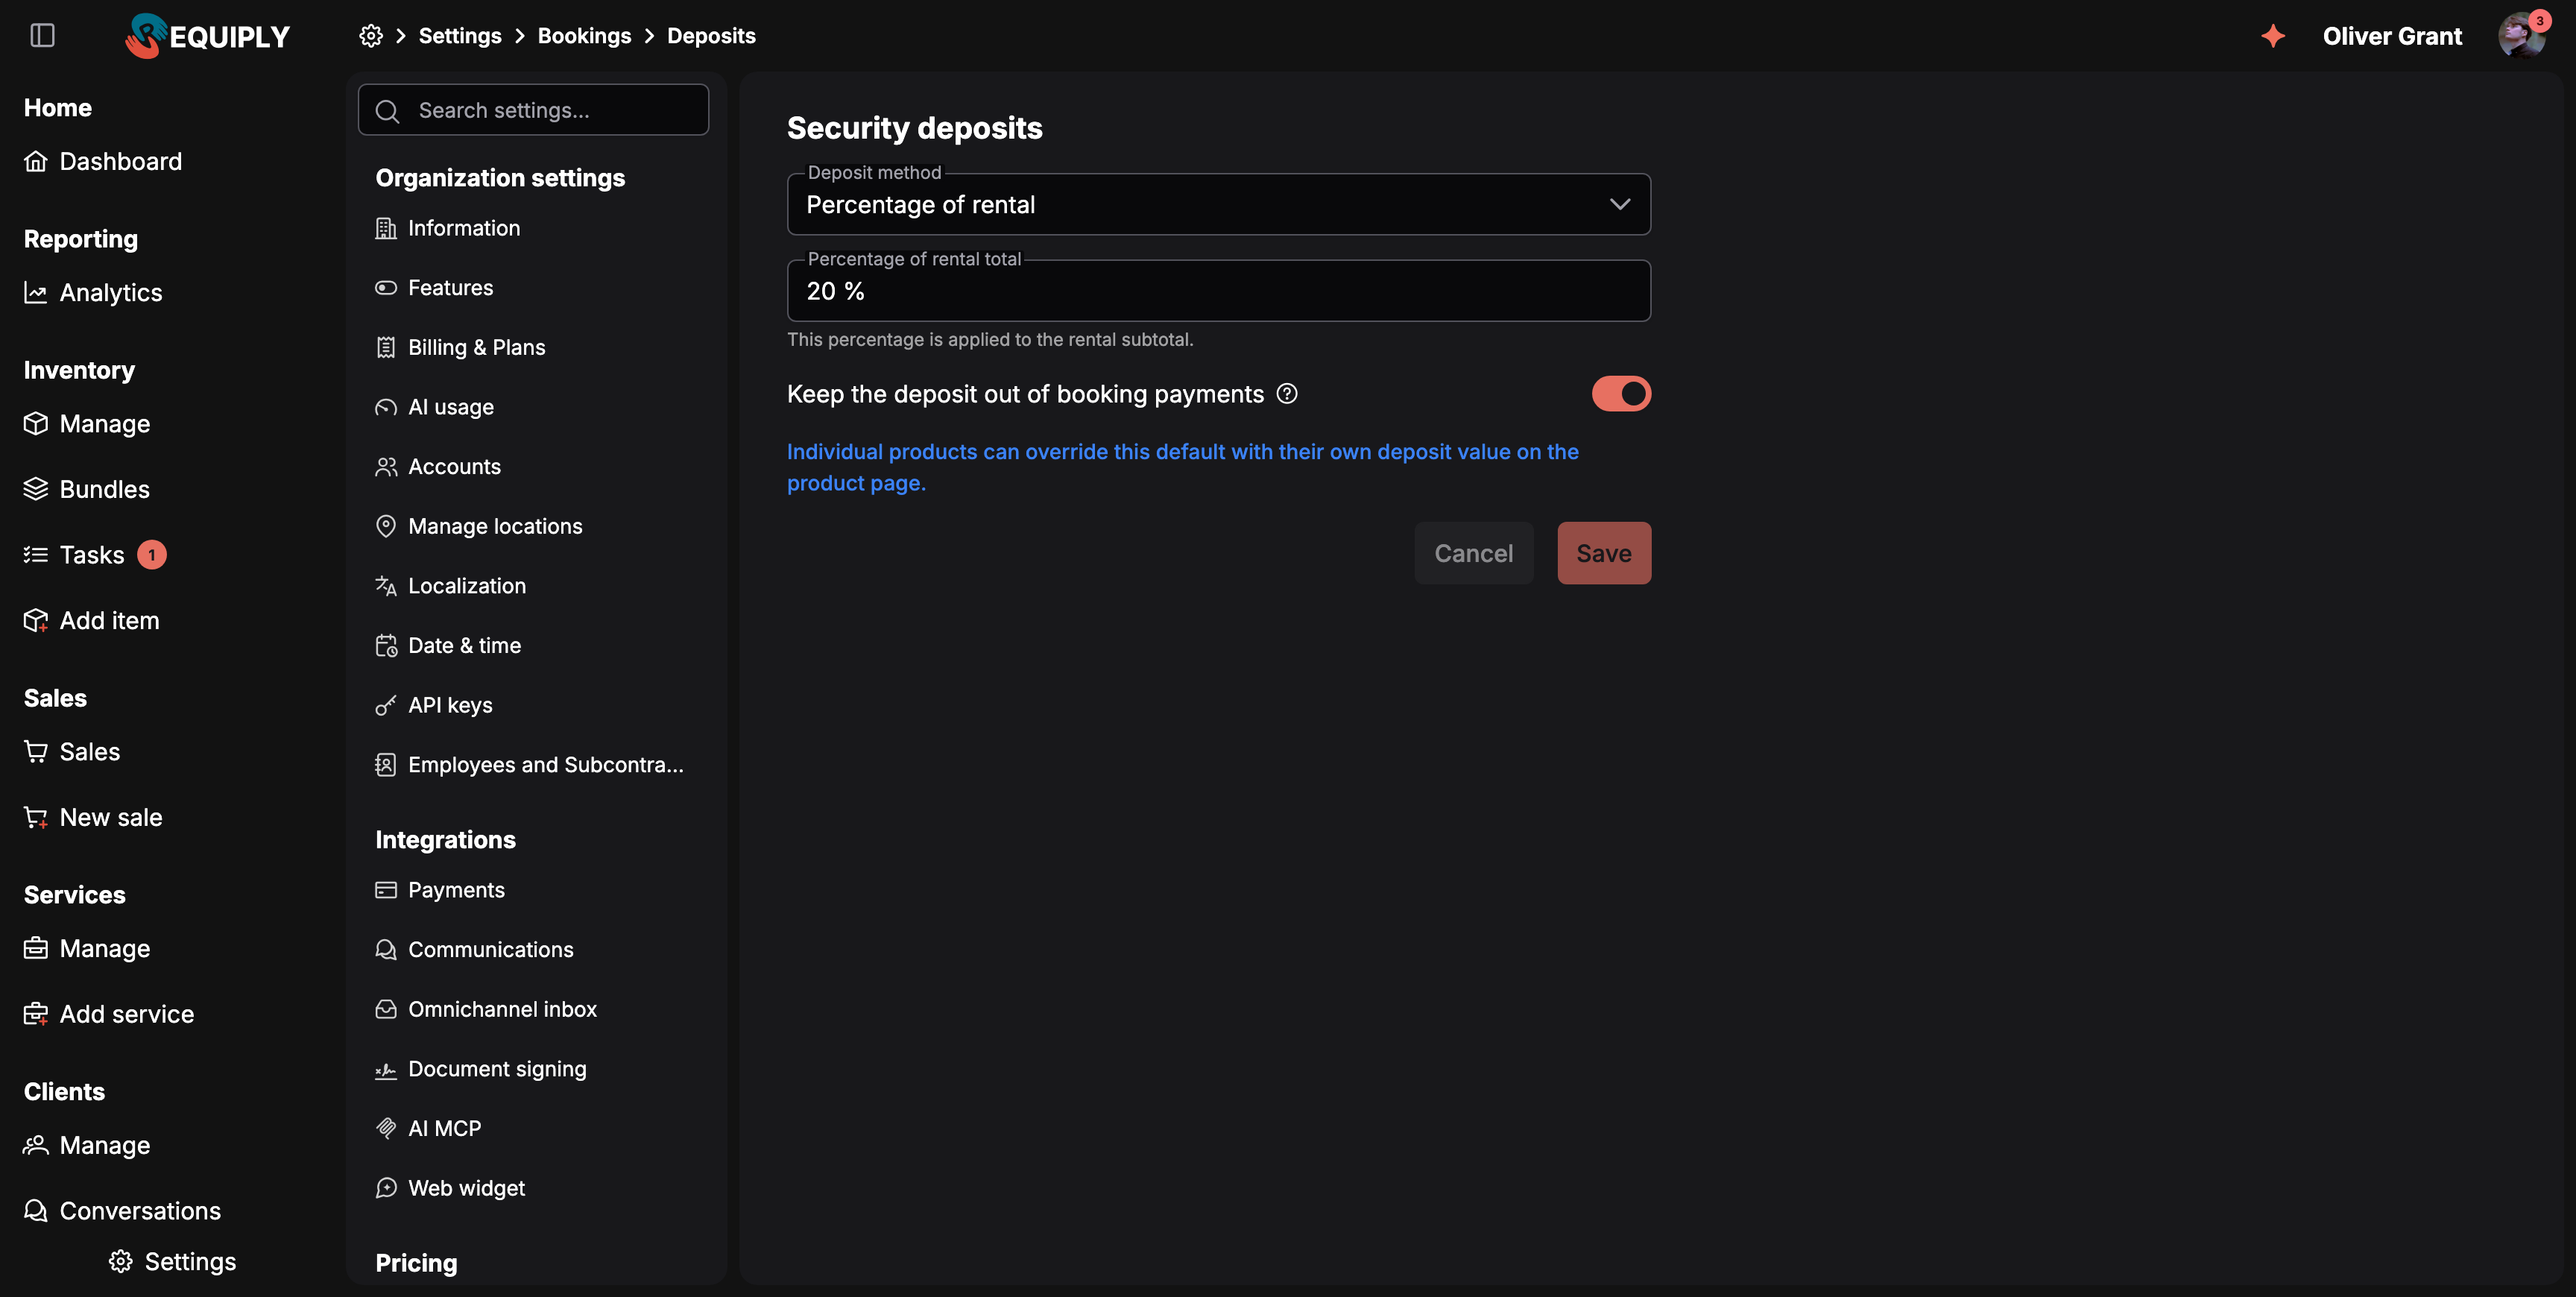Viewport: 2576px width, 1297px height.
Task: Open Analytics under Reporting
Action: (93, 292)
